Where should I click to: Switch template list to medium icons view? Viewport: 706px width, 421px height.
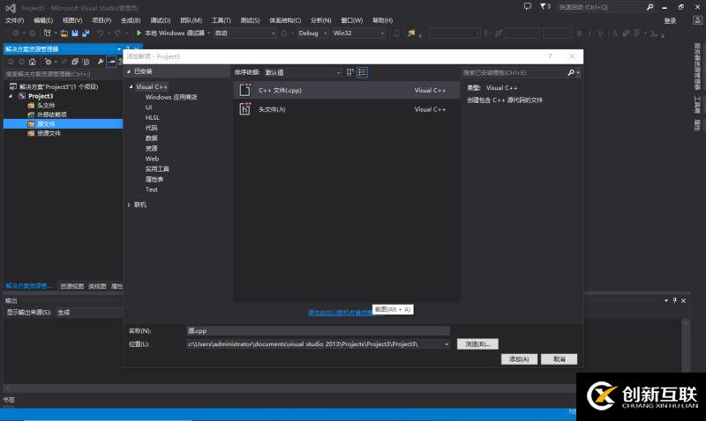tap(349, 72)
